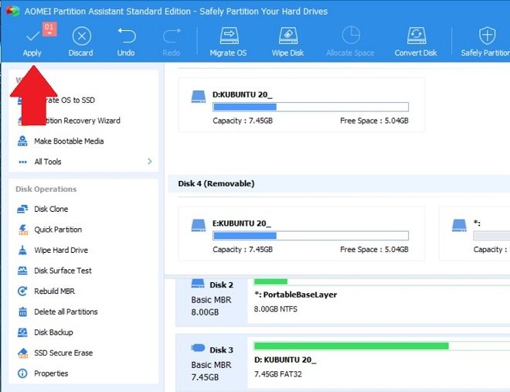The image size is (510, 392).
Task: Open the pending operations badge 01
Action: click(49, 29)
